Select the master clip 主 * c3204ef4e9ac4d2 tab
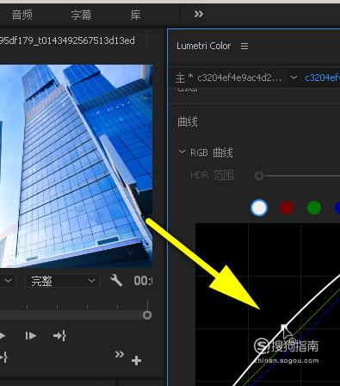 point(229,78)
